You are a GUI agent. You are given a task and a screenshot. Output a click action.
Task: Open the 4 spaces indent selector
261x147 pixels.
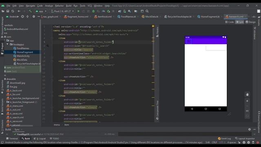[232, 143]
